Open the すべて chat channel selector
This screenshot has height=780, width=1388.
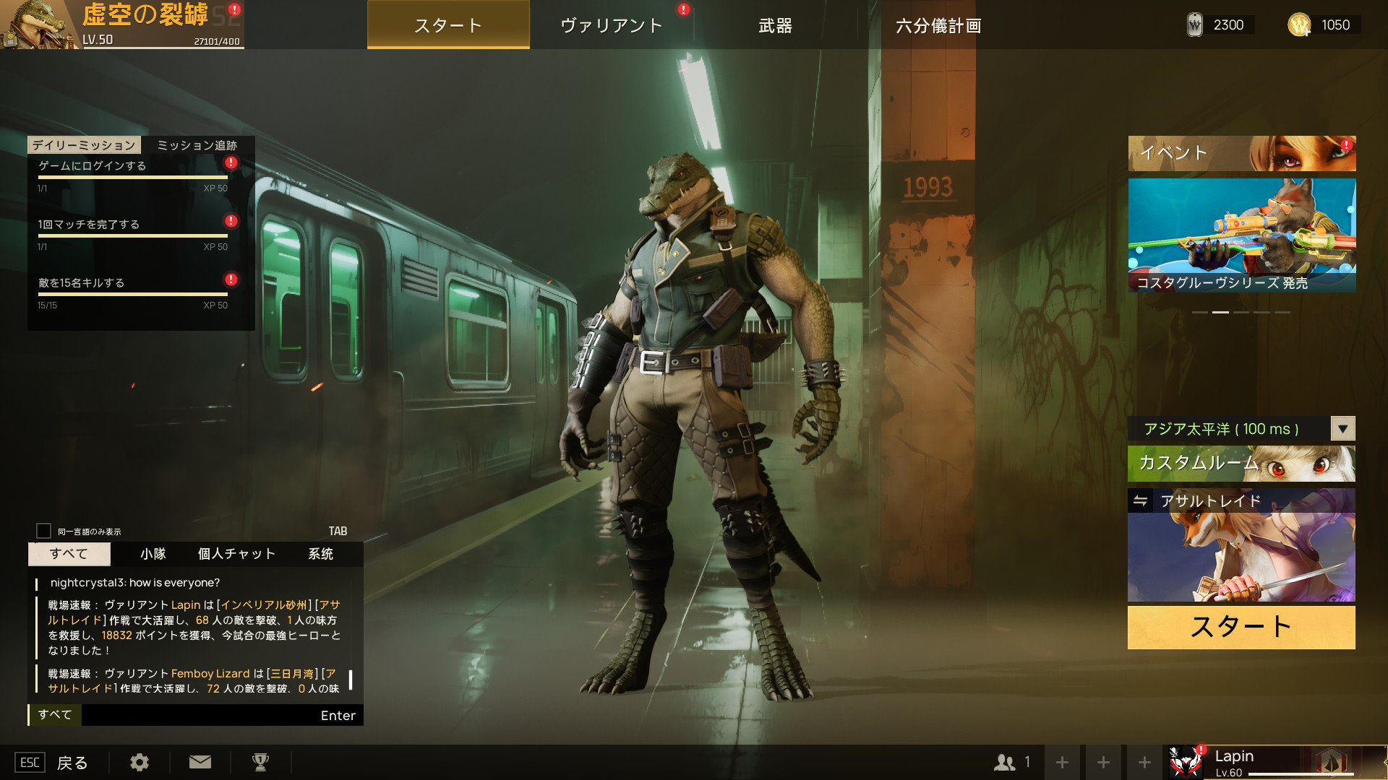click(55, 715)
